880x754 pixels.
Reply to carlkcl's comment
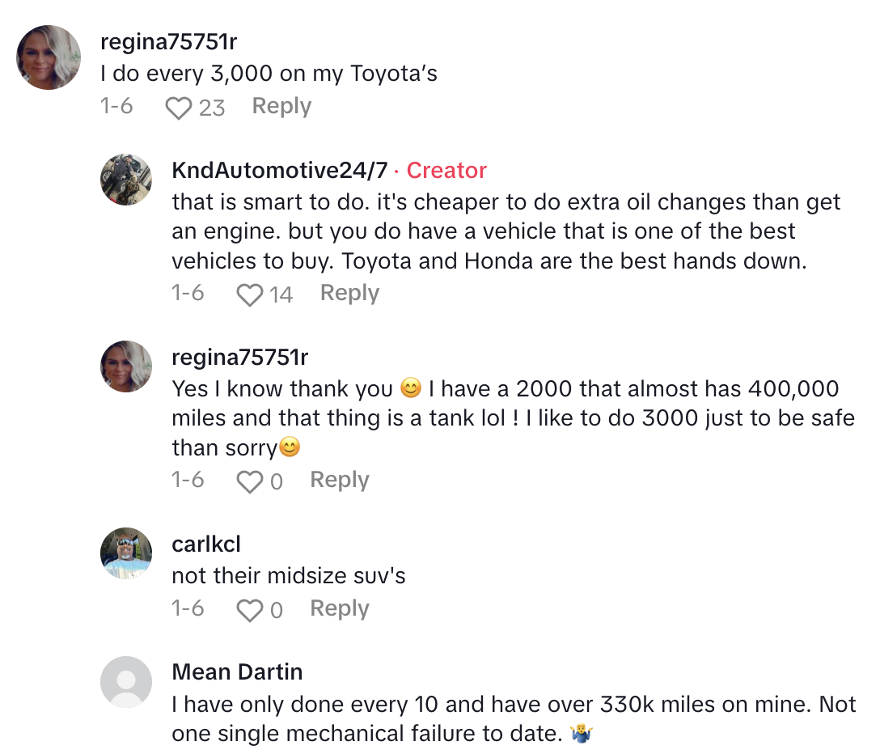pos(340,609)
